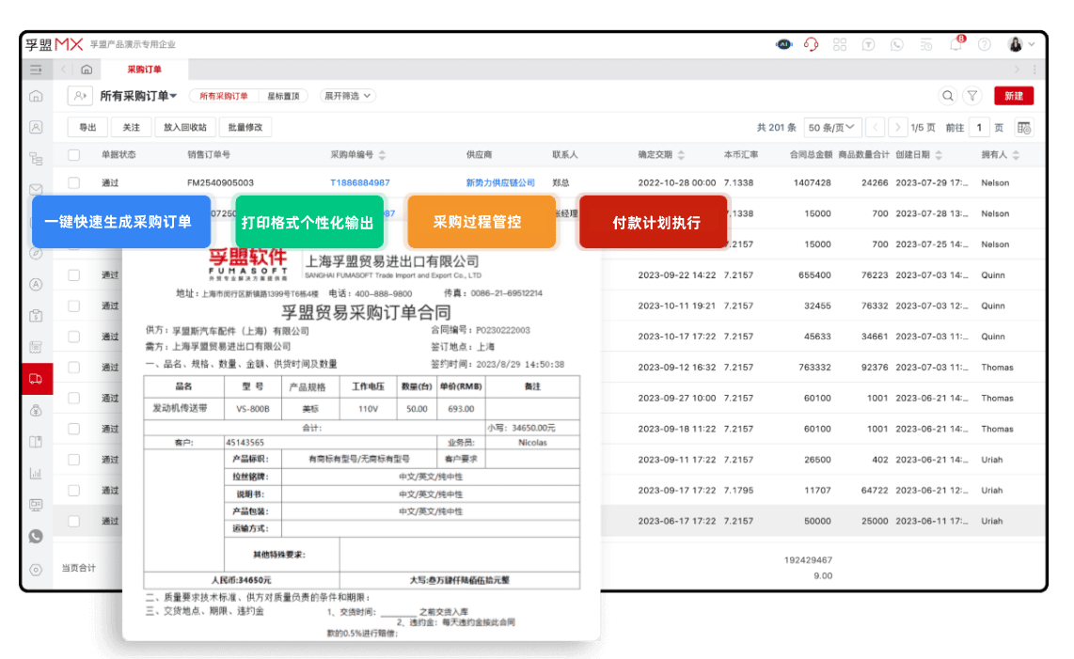This screenshot has width=1074, height=659.
Task: Open the user avatar dropdown menu
Action: 1018,44
